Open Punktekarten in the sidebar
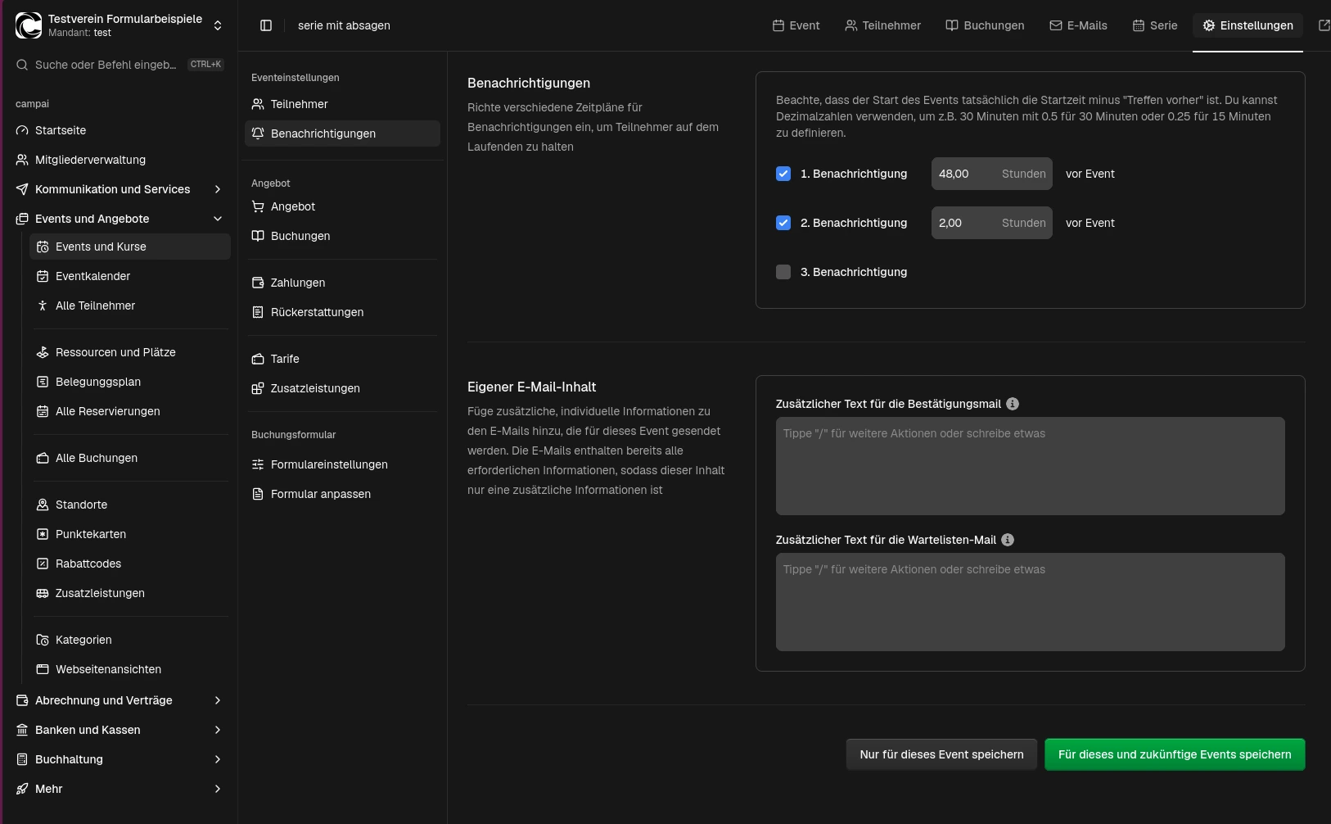The image size is (1331, 824). tap(90, 534)
